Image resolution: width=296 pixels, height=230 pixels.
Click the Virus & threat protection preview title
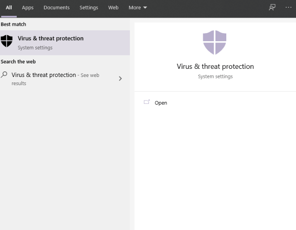(x=215, y=67)
